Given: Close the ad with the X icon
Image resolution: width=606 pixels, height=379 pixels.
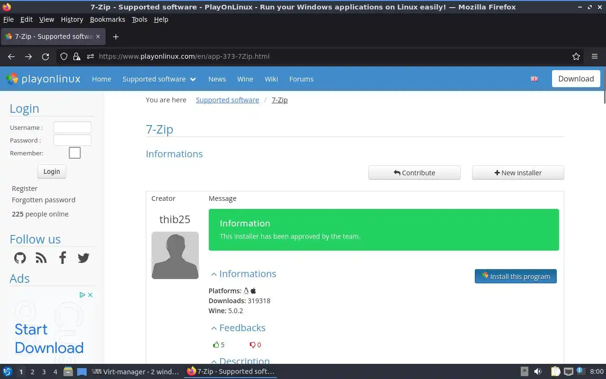Looking at the screenshot, I should pos(90,295).
